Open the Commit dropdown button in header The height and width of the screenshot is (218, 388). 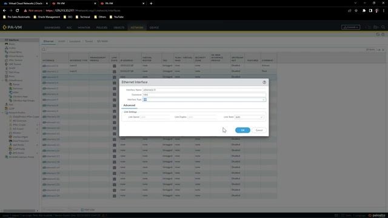[x=350, y=27]
